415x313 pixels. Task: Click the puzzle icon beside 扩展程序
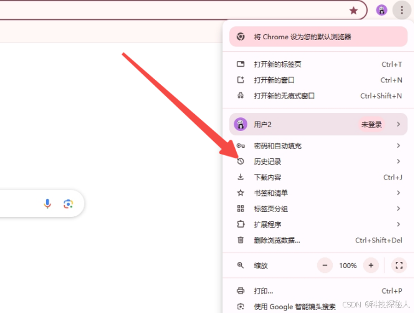pyautogui.click(x=241, y=224)
